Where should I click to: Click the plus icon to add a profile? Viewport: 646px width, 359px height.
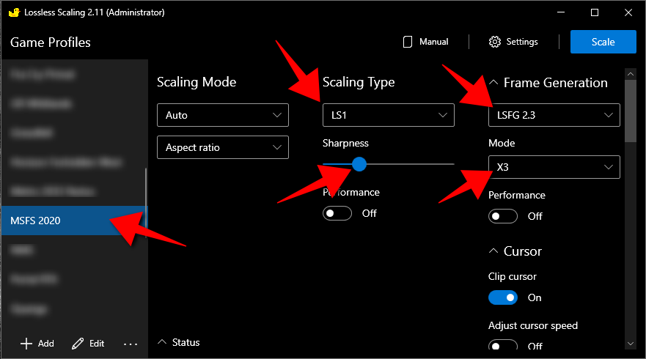click(x=26, y=343)
